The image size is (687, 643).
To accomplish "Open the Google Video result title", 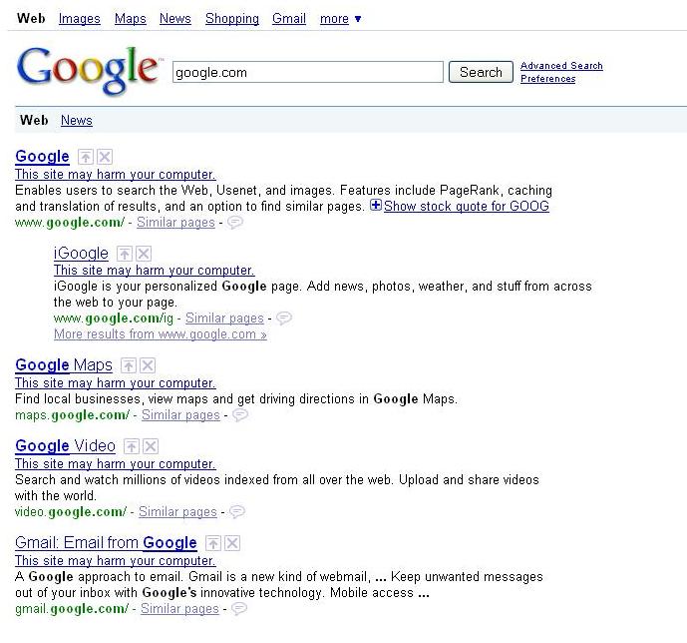I will pos(65,446).
